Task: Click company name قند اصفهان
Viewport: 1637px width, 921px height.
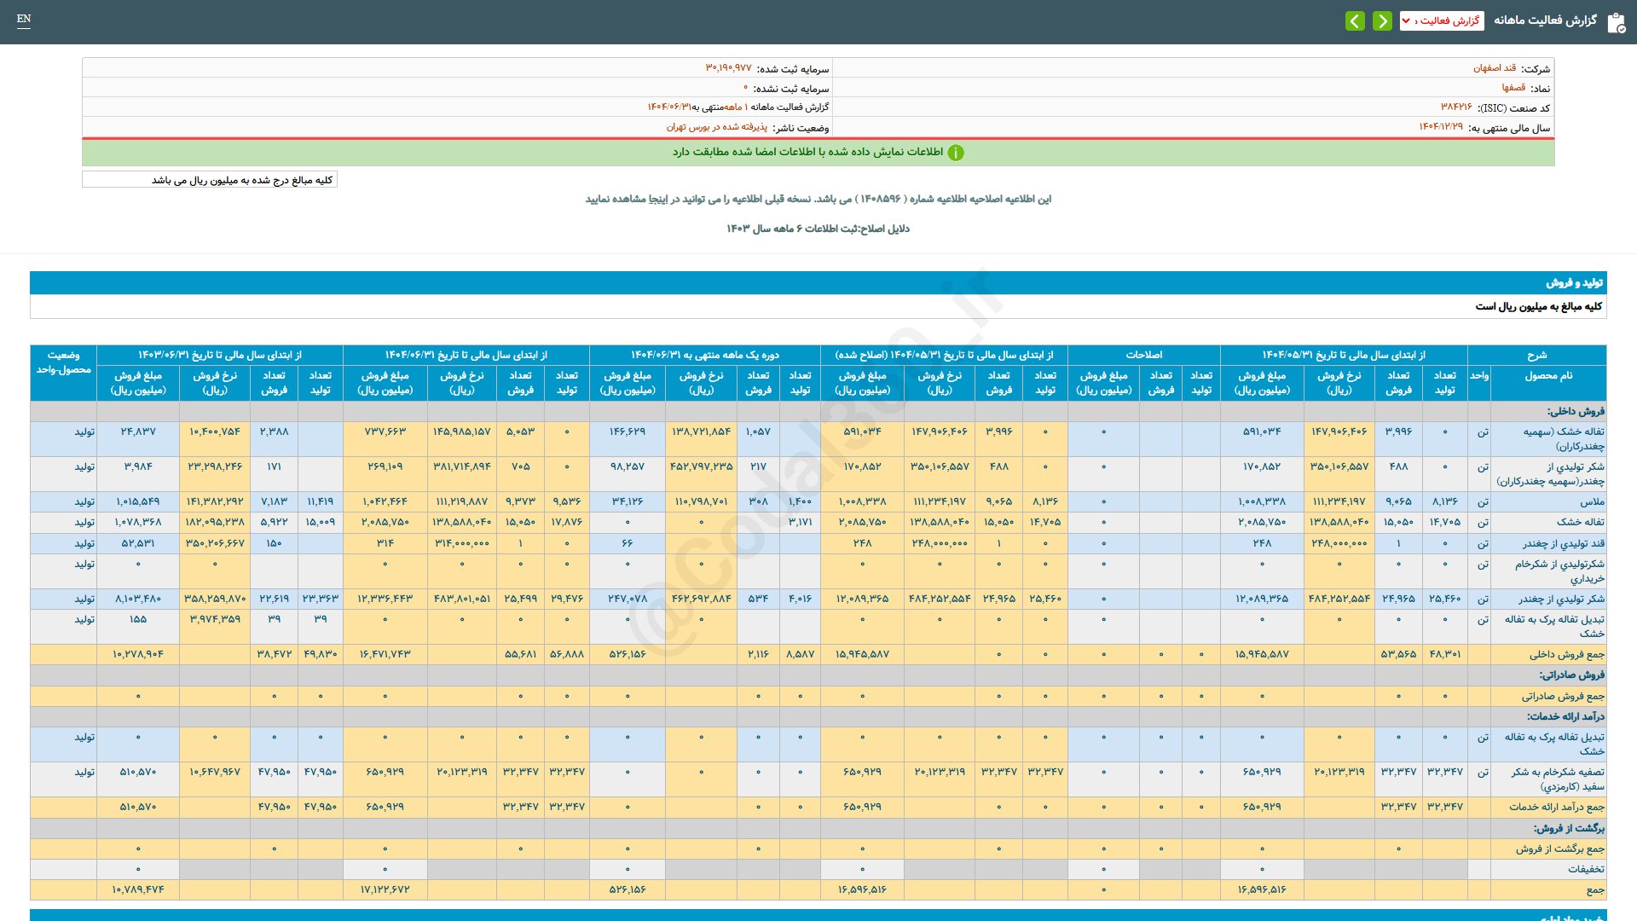Action: (1494, 68)
